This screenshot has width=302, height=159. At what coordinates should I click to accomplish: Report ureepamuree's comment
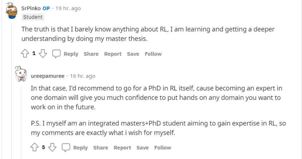point(123,148)
